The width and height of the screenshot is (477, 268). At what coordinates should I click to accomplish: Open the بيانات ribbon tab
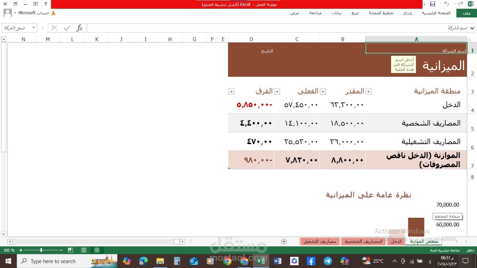point(337,13)
